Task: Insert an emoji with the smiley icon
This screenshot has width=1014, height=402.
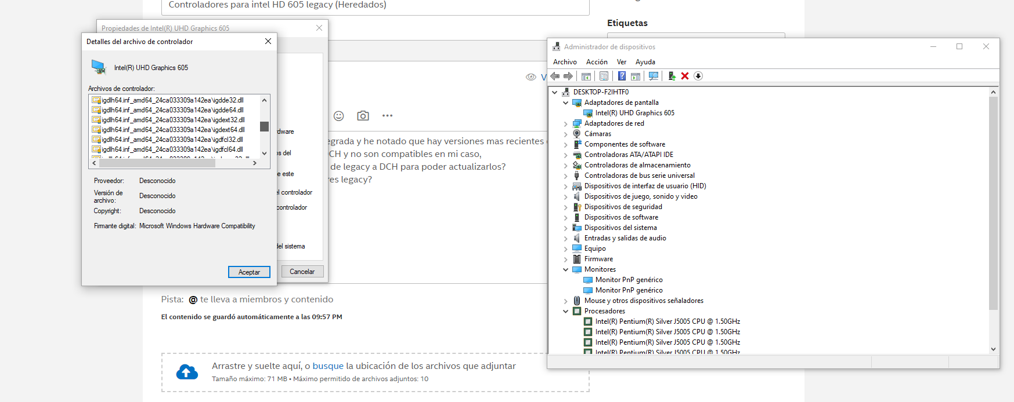Action: tap(339, 116)
